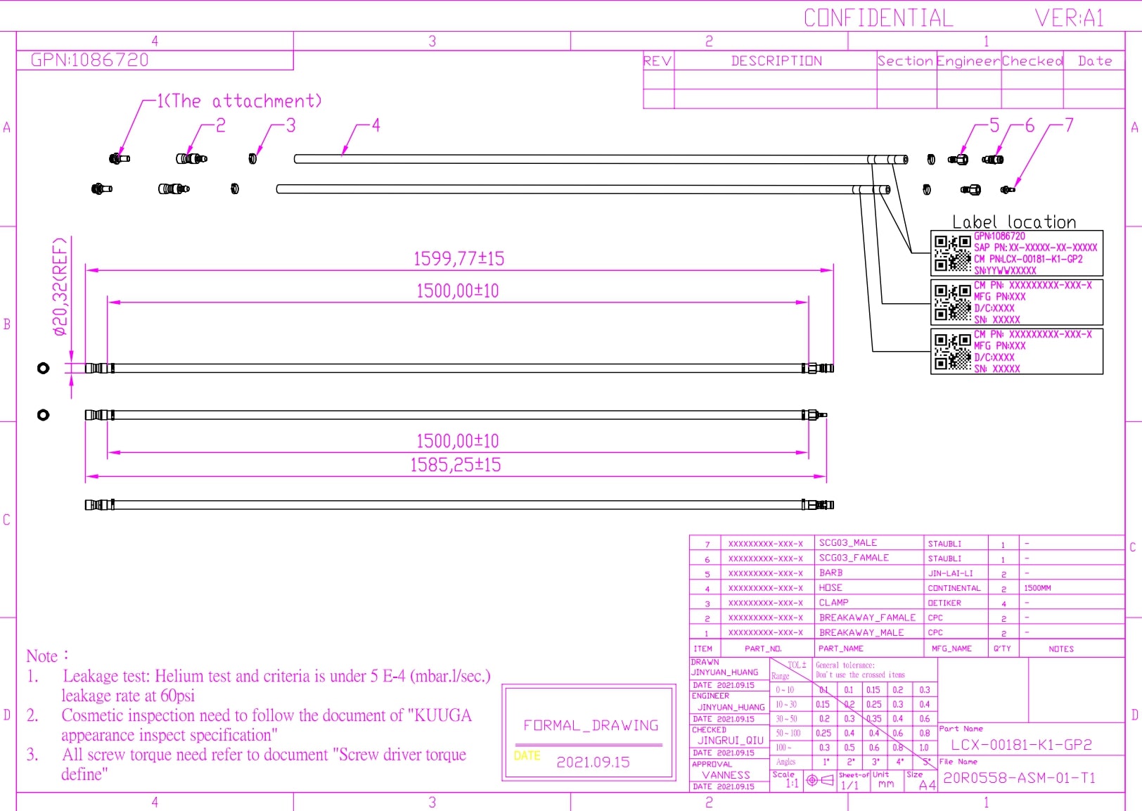Click the projection symbol beside Scale 1:1
This screenshot has width=1142, height=811.
(x=819, y=780)
